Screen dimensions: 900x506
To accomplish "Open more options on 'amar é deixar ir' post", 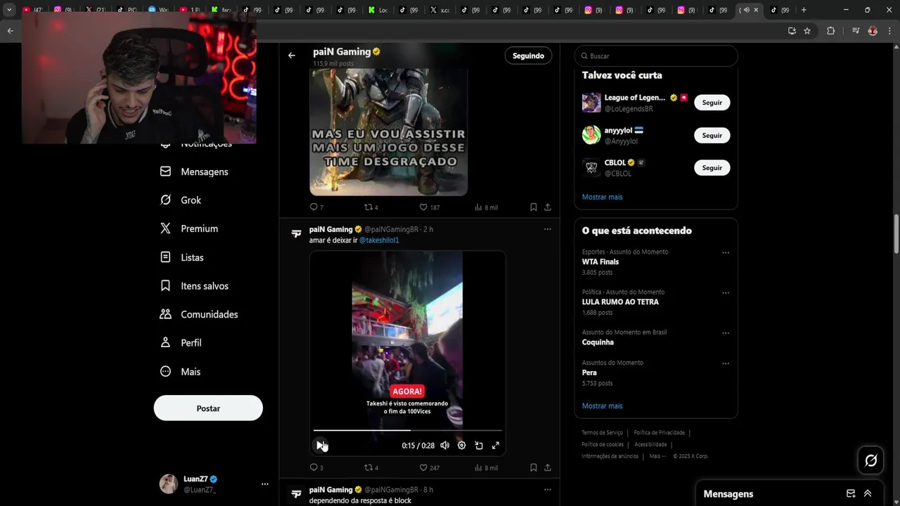I will click(x=547, y=229).
